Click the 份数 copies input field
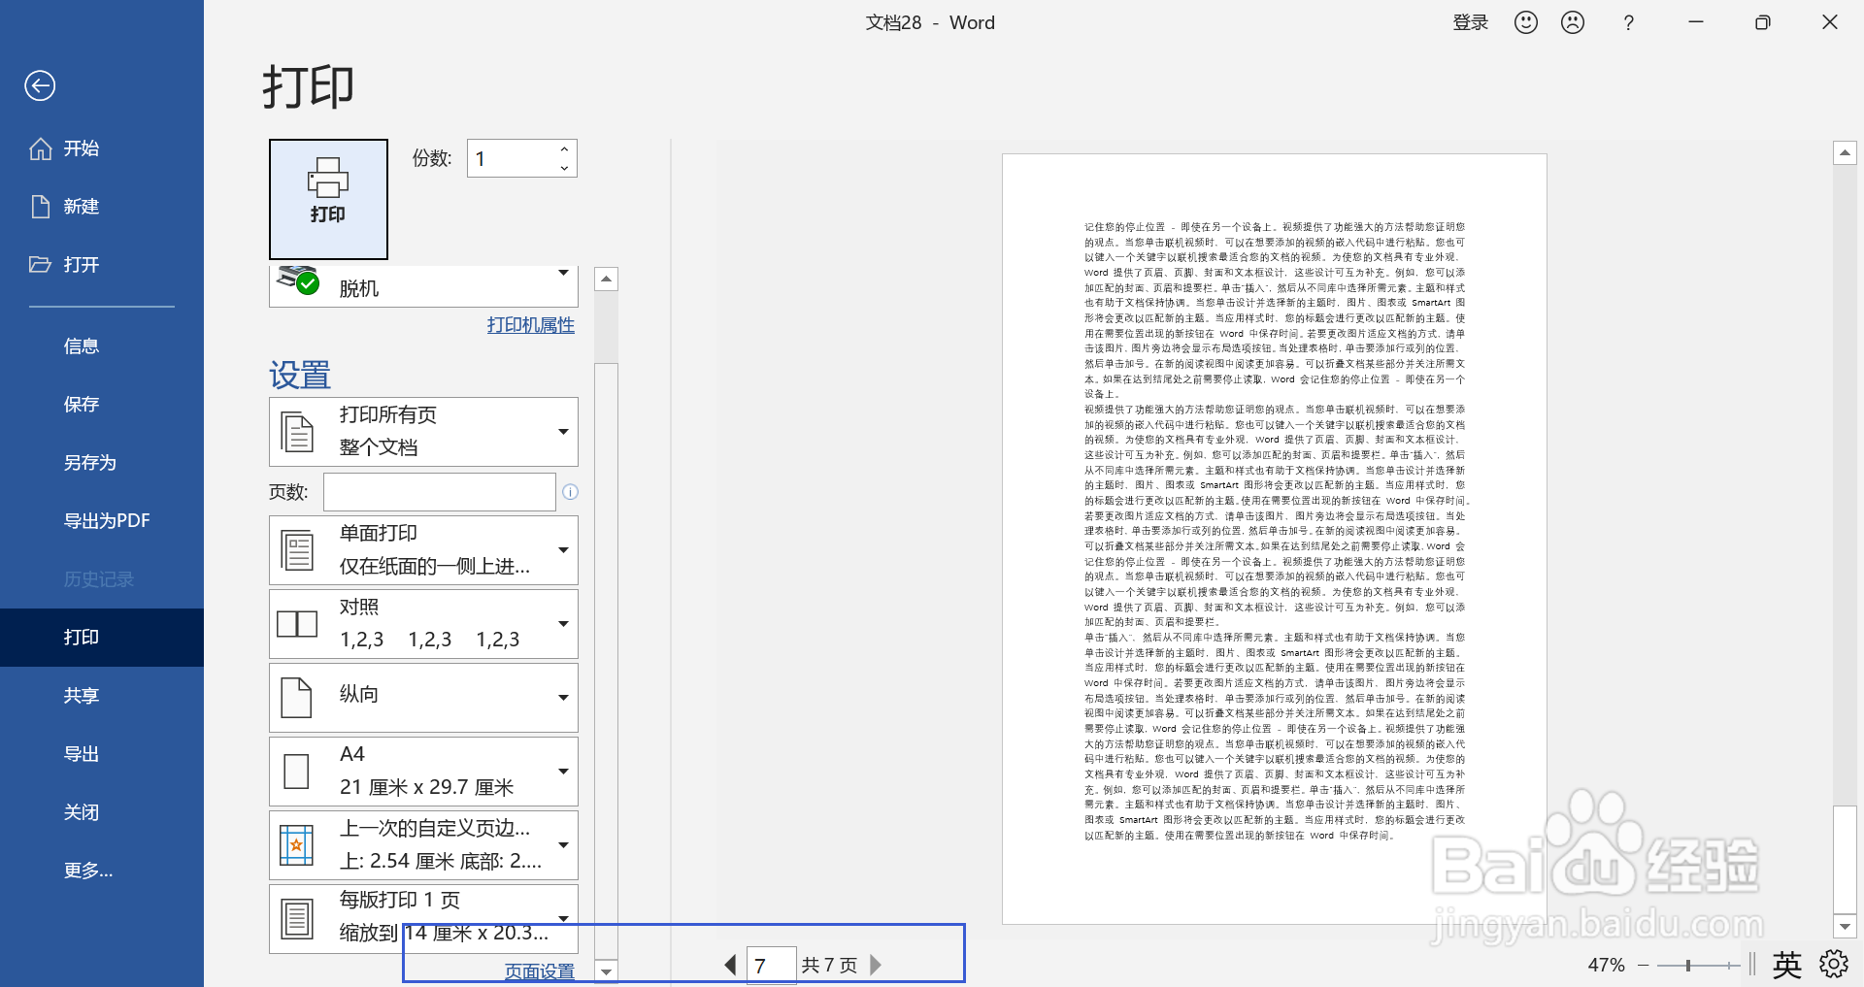 pyautogui.click(x=512, y=158)
